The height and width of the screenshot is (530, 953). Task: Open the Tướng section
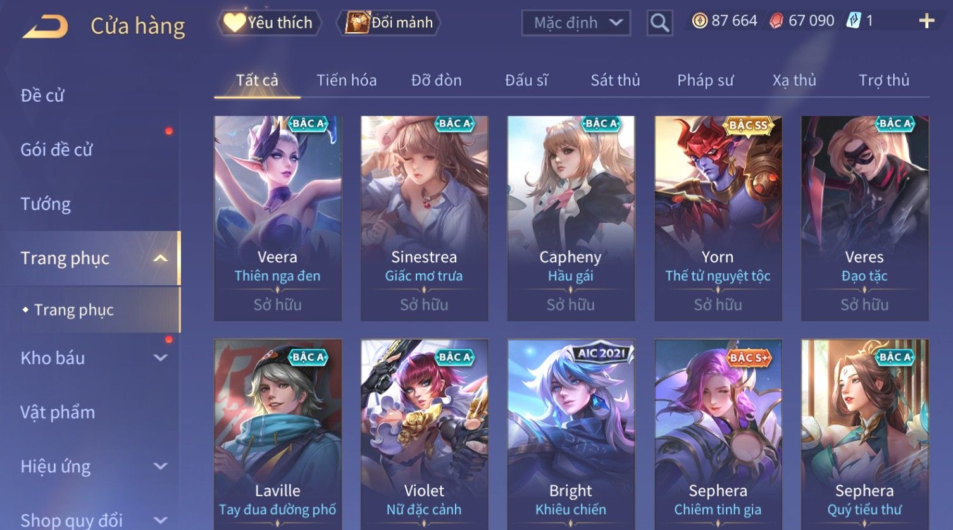tap(46, 204)
